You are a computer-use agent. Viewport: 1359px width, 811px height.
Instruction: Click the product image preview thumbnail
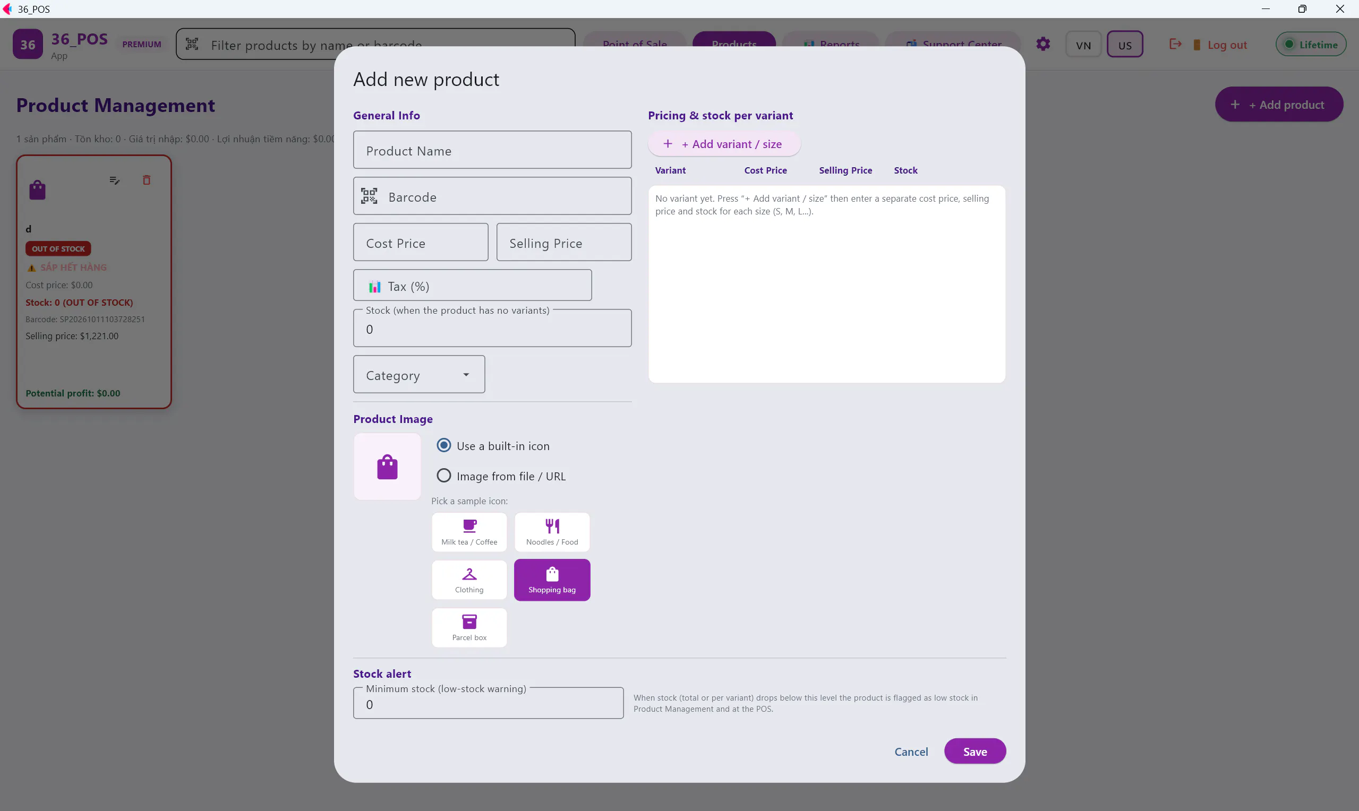coord(387,467)
